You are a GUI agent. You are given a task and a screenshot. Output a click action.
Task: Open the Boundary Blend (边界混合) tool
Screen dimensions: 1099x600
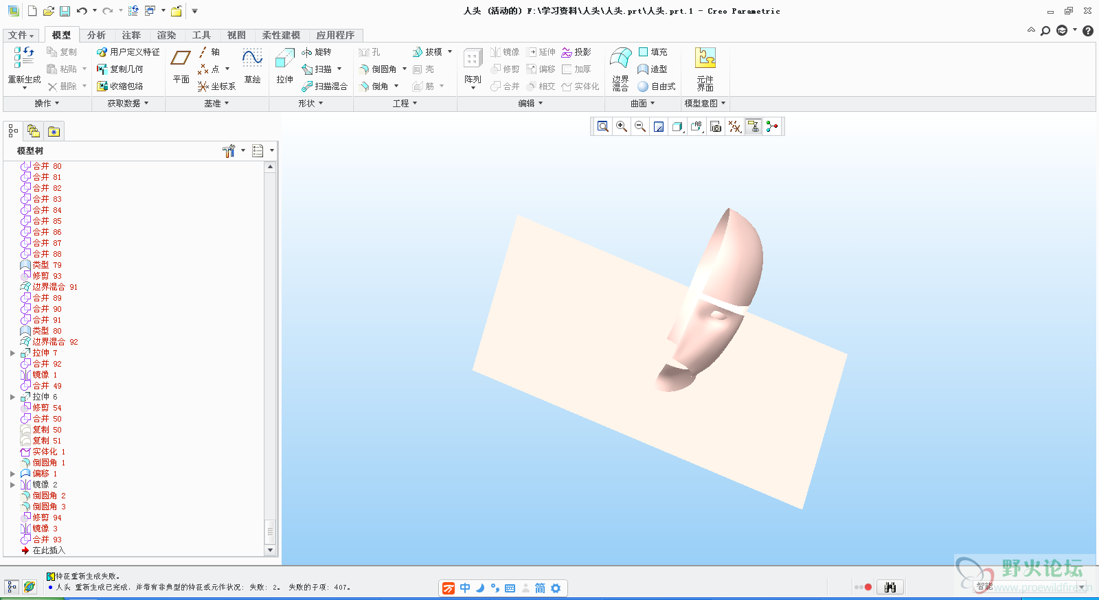coord(621,69)
